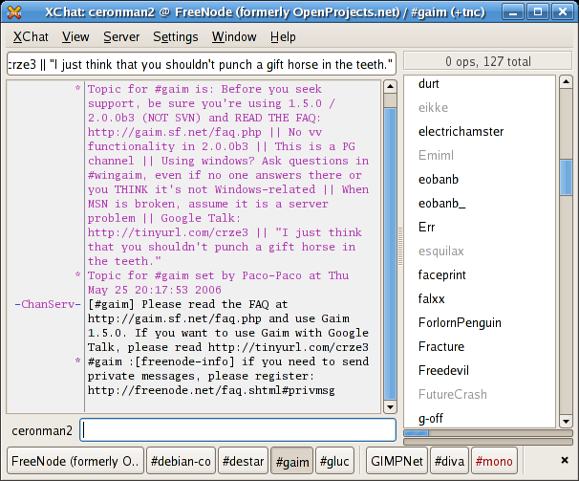Open the Window menu
The height and width of the screenshot is (481, 579).
point(234,37)
